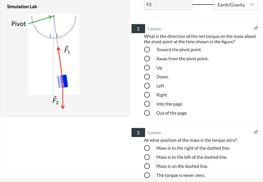Click the pin icon beside question 3
The image size is (263, 182).
(x=256, y=132)
